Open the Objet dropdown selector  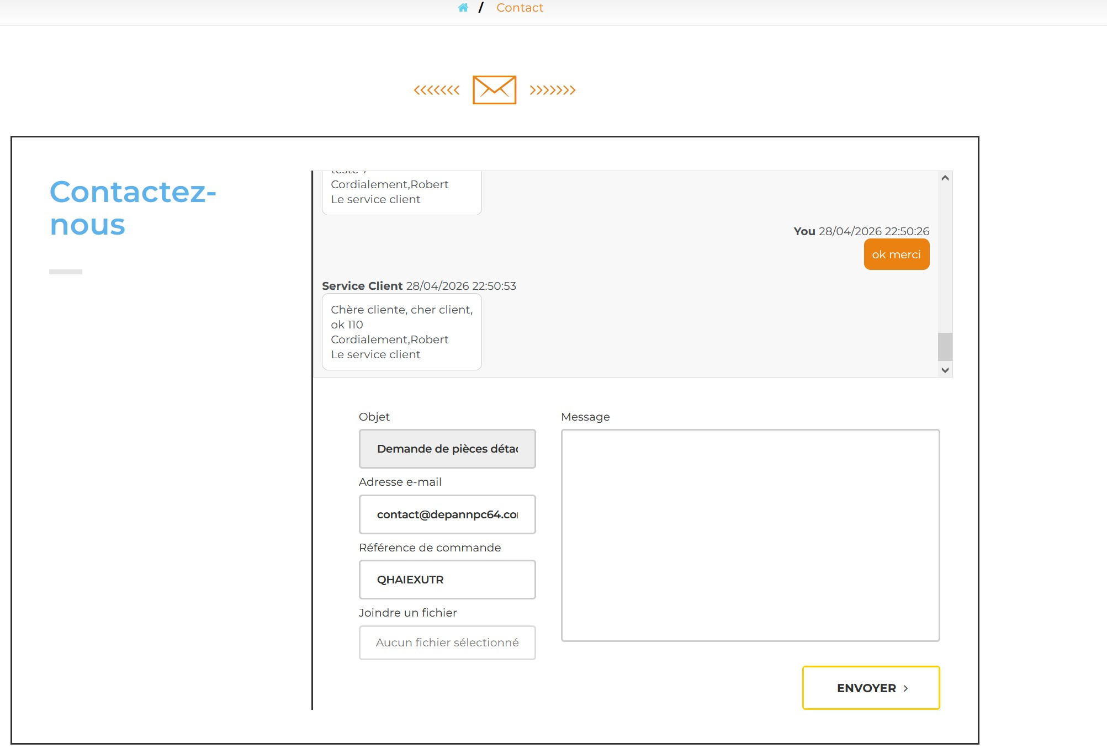tap(447, 449)
